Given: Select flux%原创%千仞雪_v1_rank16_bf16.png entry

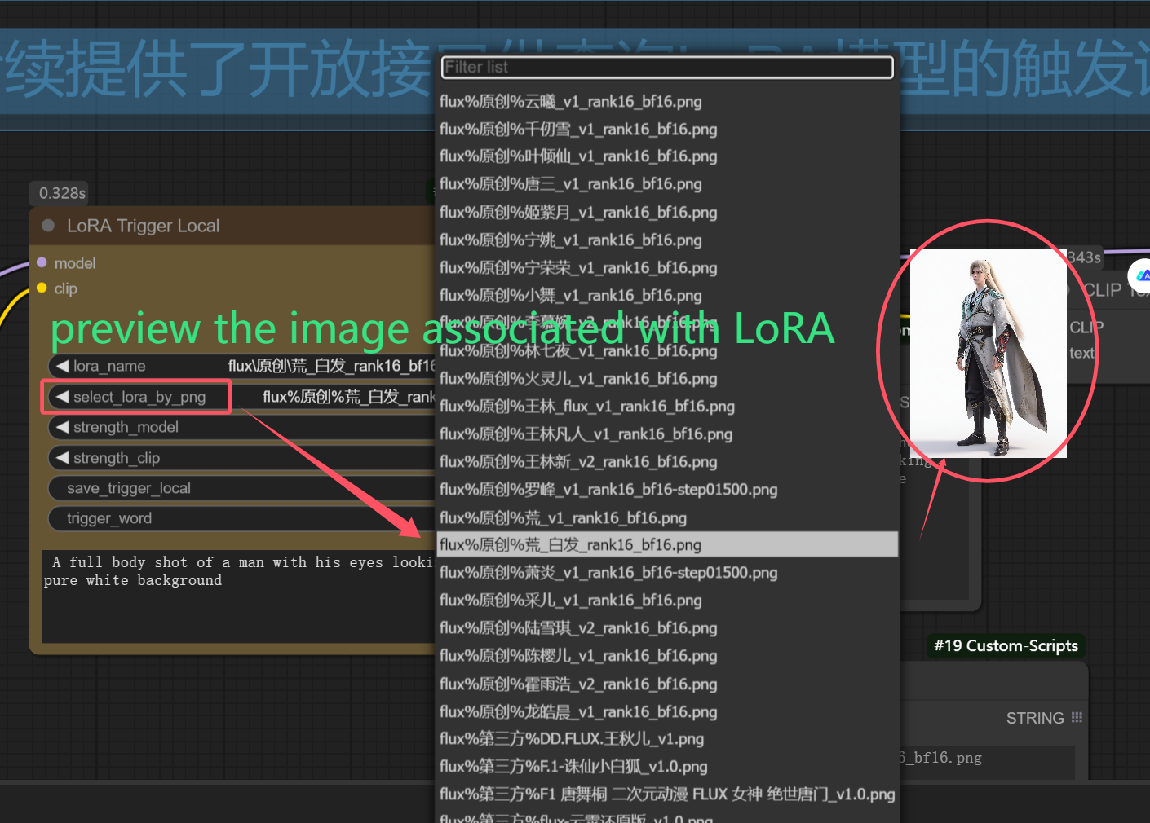Looking at the screenshot, I should [x=667, y=130].
